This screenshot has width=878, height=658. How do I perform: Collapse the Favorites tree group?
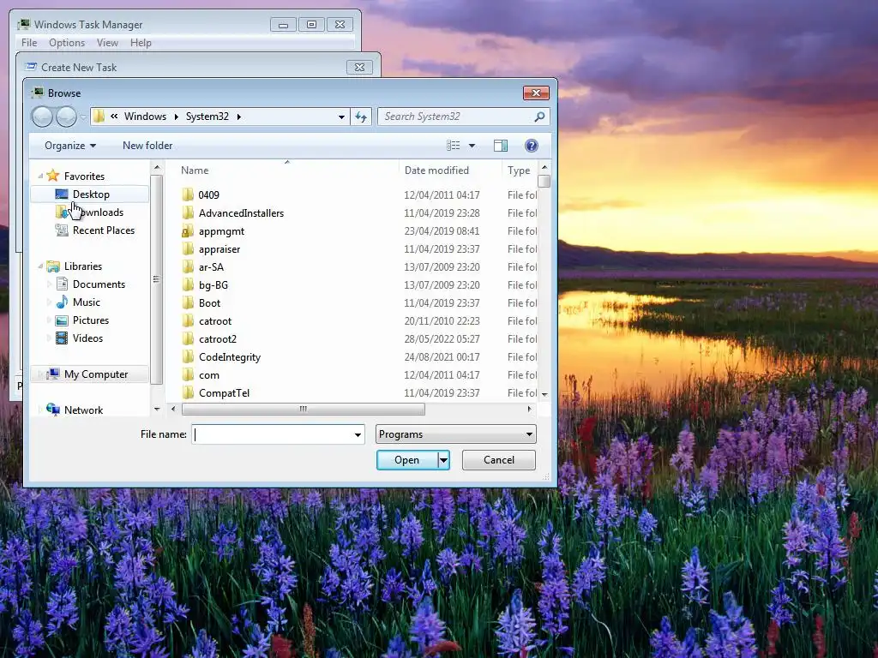point(40,176)
